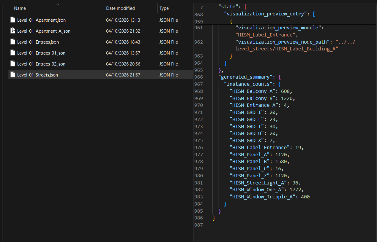Click line number 966 in the editor gutter

(198, 77)
